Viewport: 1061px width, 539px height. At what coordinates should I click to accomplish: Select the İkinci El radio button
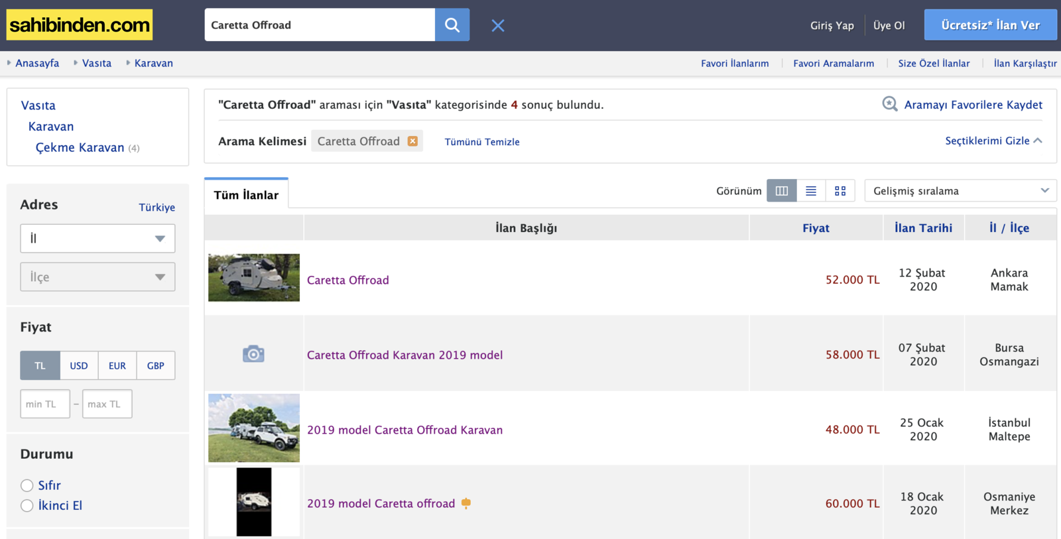27,506
